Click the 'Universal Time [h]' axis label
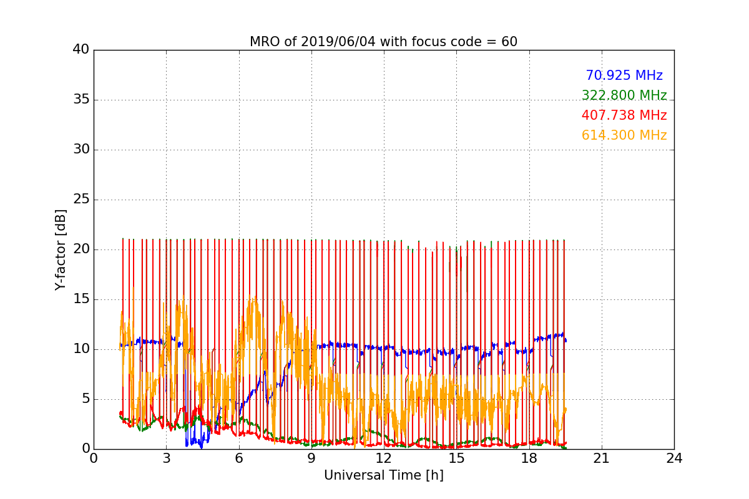Screen dimensions: 749x499 pyautogui.click(x=383, y=475)
